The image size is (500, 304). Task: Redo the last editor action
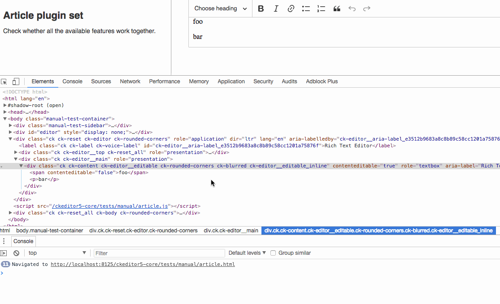367,8
